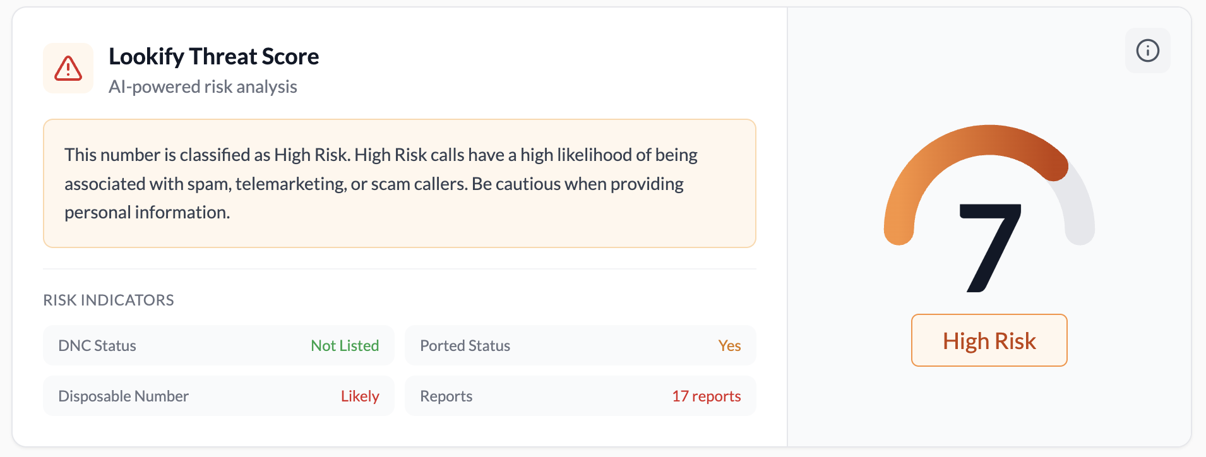Image resolution: width=1206 pixels, height=457 pixels.
Task: Click the DNC Status label text
Action: [x=97, y=345]
